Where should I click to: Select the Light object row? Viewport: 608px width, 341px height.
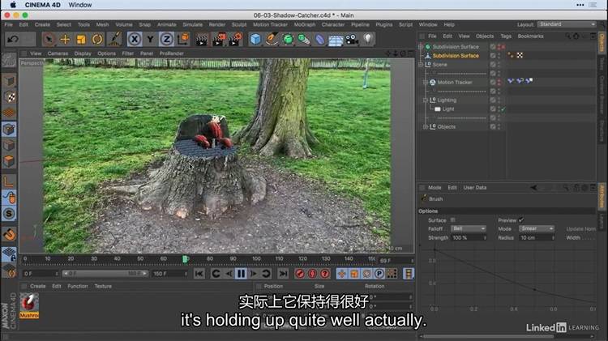[x=448, y=109]
